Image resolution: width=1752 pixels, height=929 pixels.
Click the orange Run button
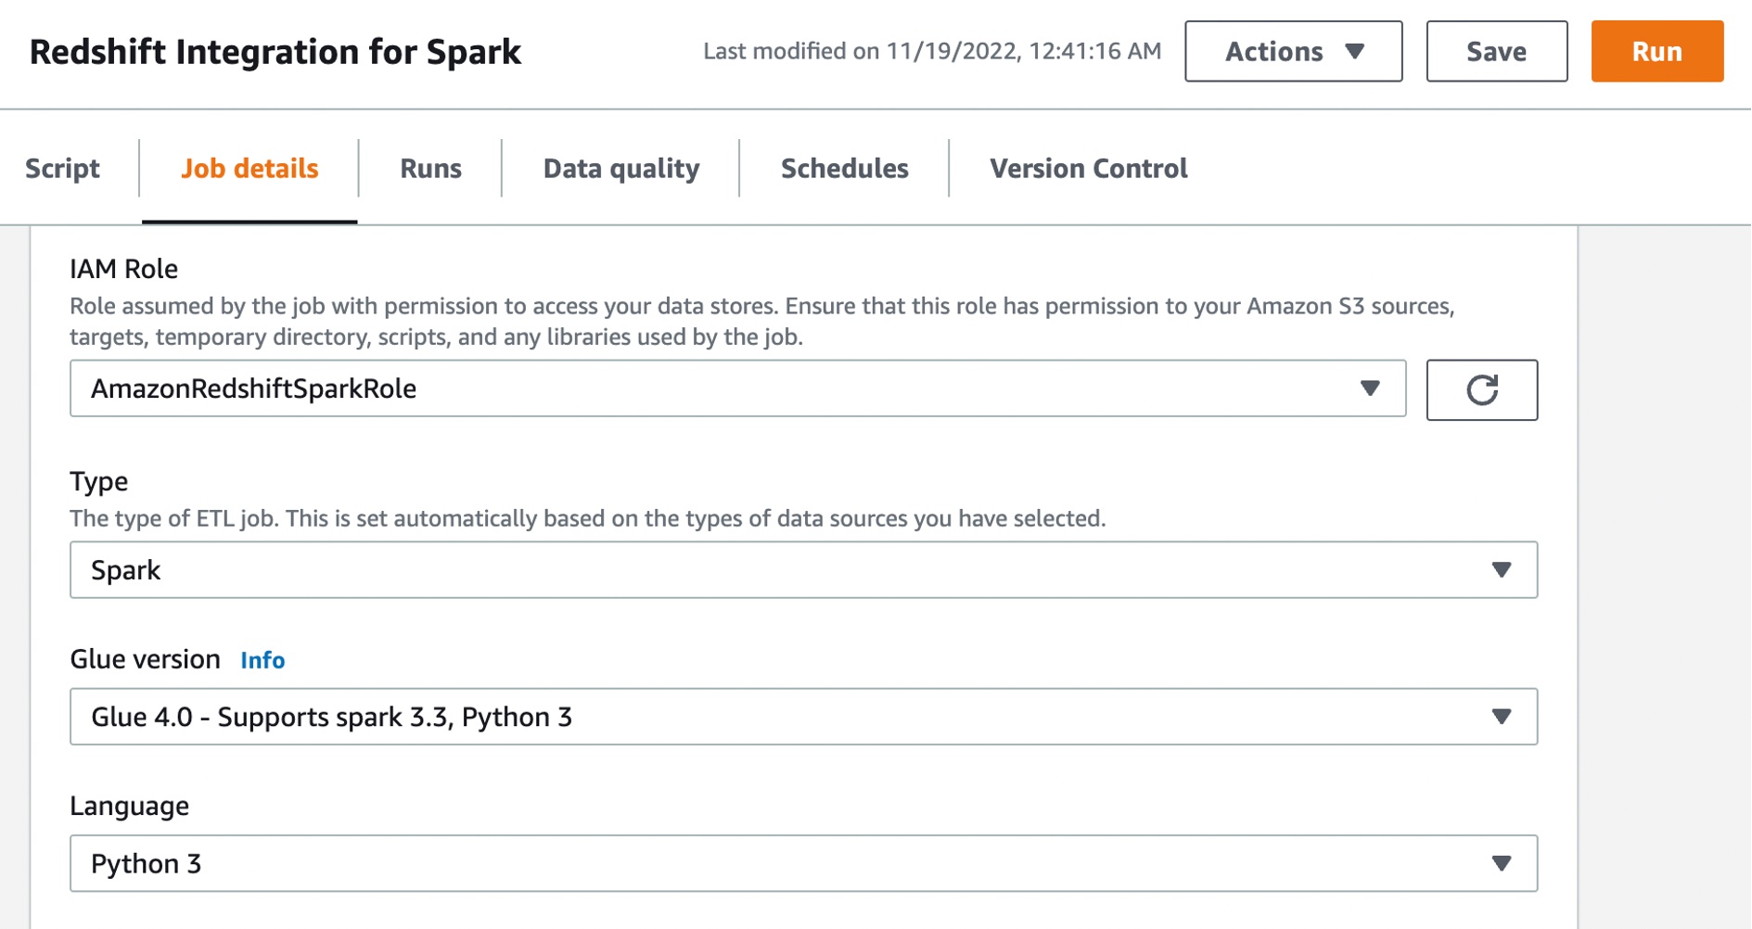(x=1656, y=51)
